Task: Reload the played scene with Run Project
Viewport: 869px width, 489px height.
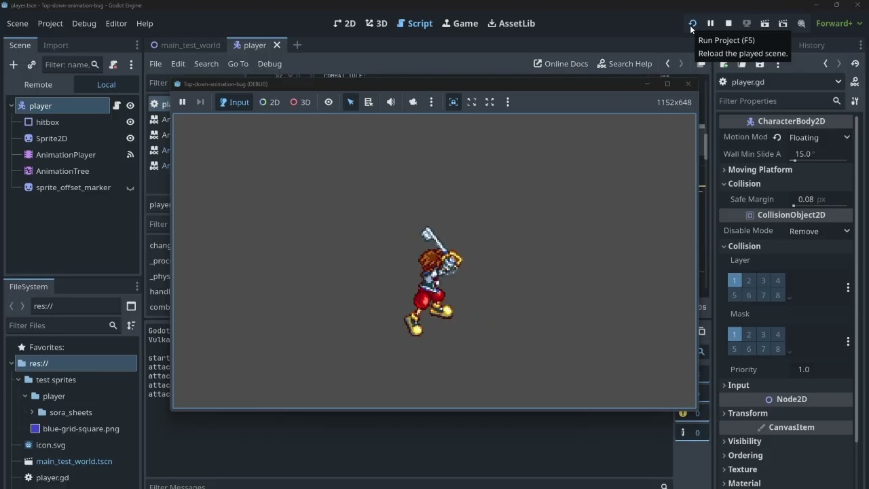Action: (692, 23)
